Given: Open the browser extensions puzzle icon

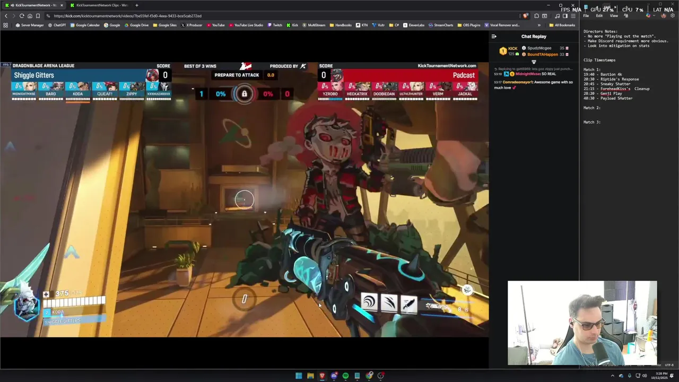Looking at the screenshot, I should coord(536,16).
